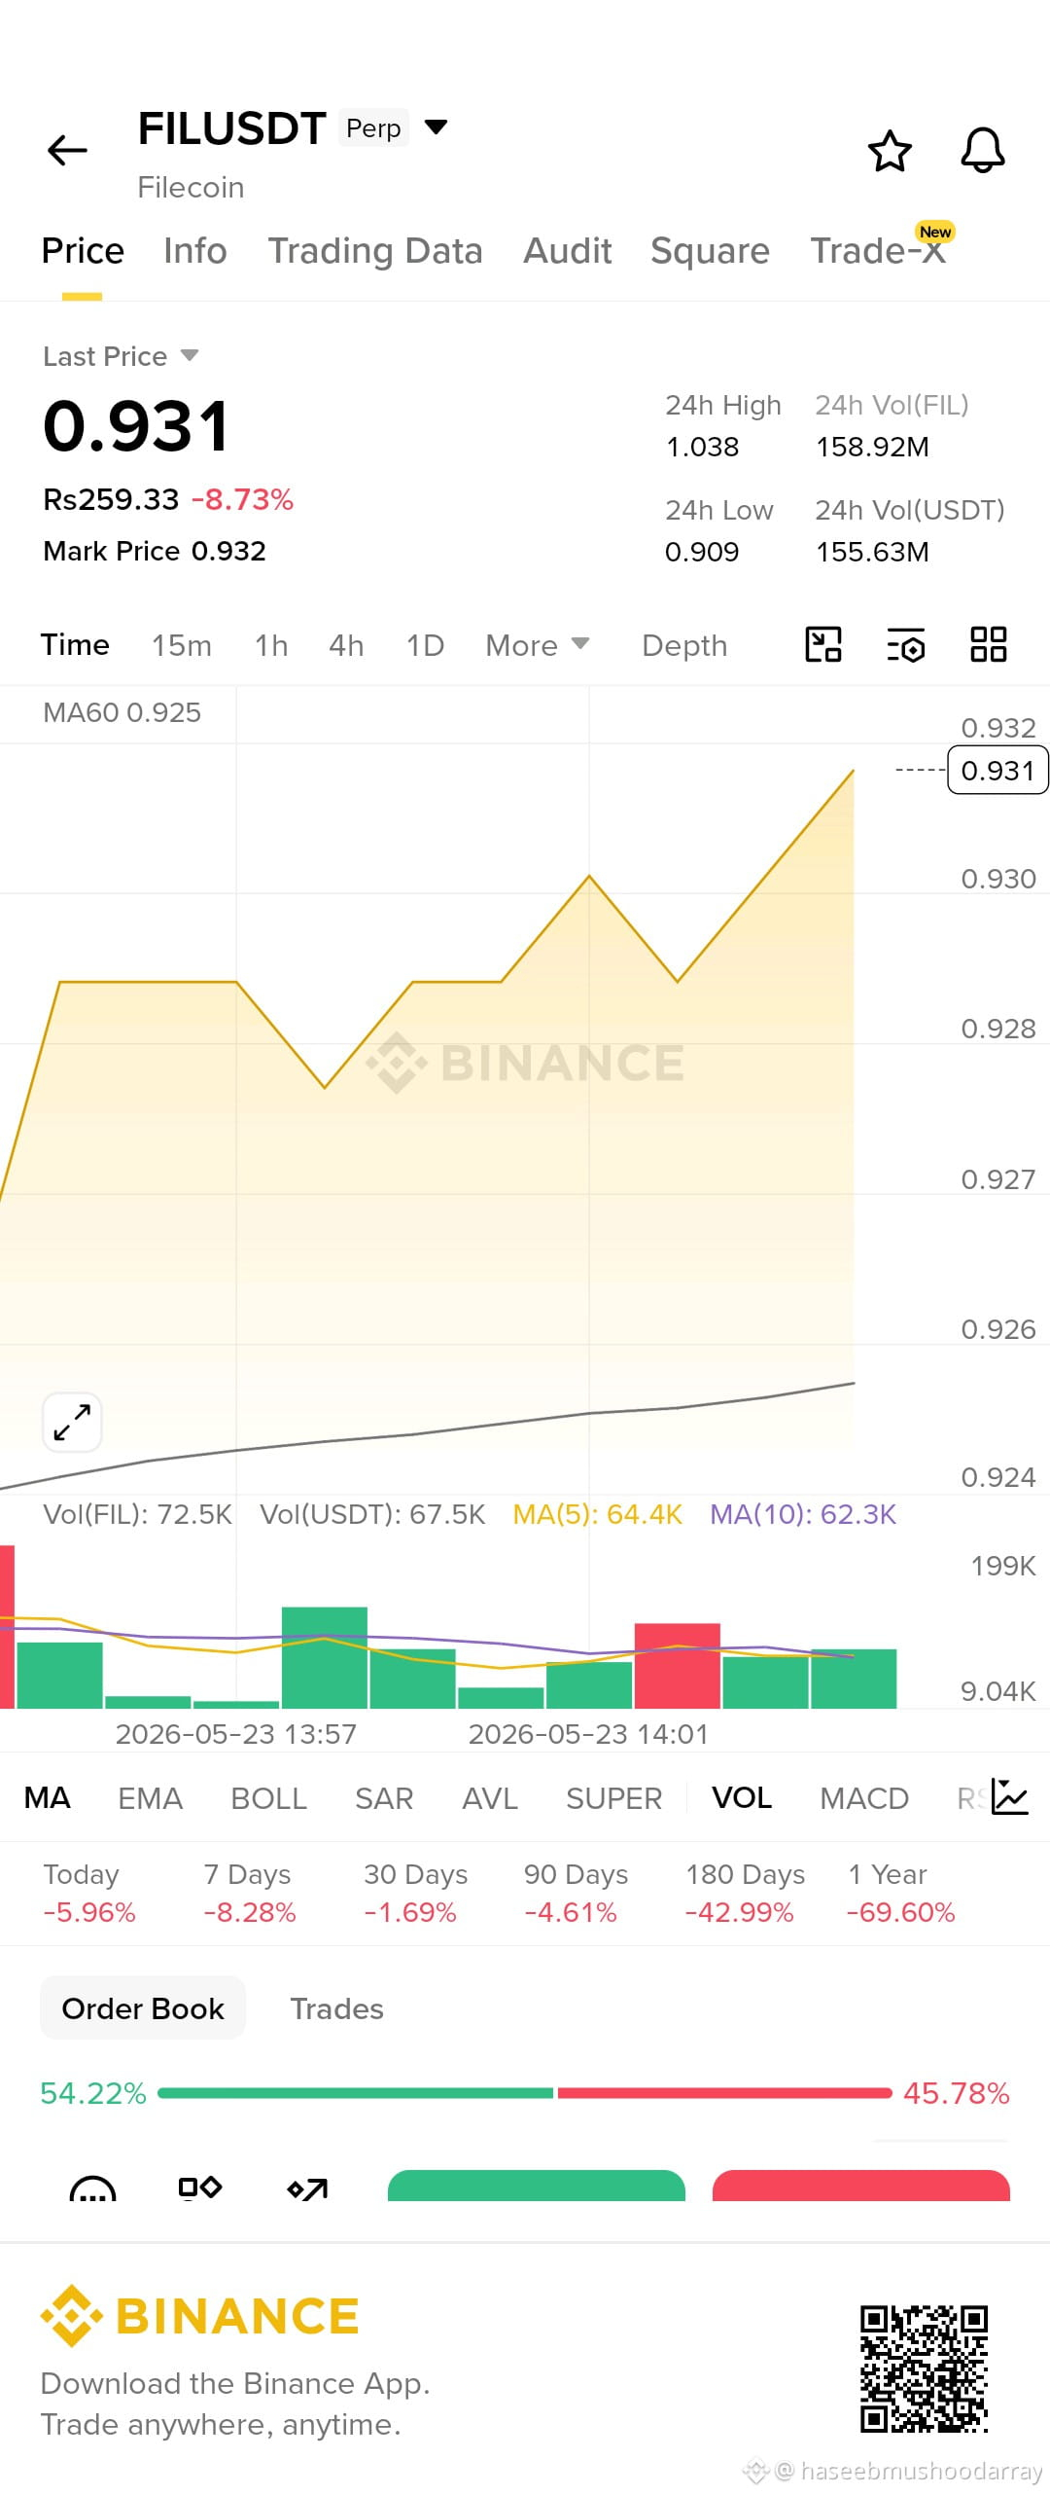Open chart settings icon
The height and width of the screenshot is (2495, 1050).
[906, 644]
